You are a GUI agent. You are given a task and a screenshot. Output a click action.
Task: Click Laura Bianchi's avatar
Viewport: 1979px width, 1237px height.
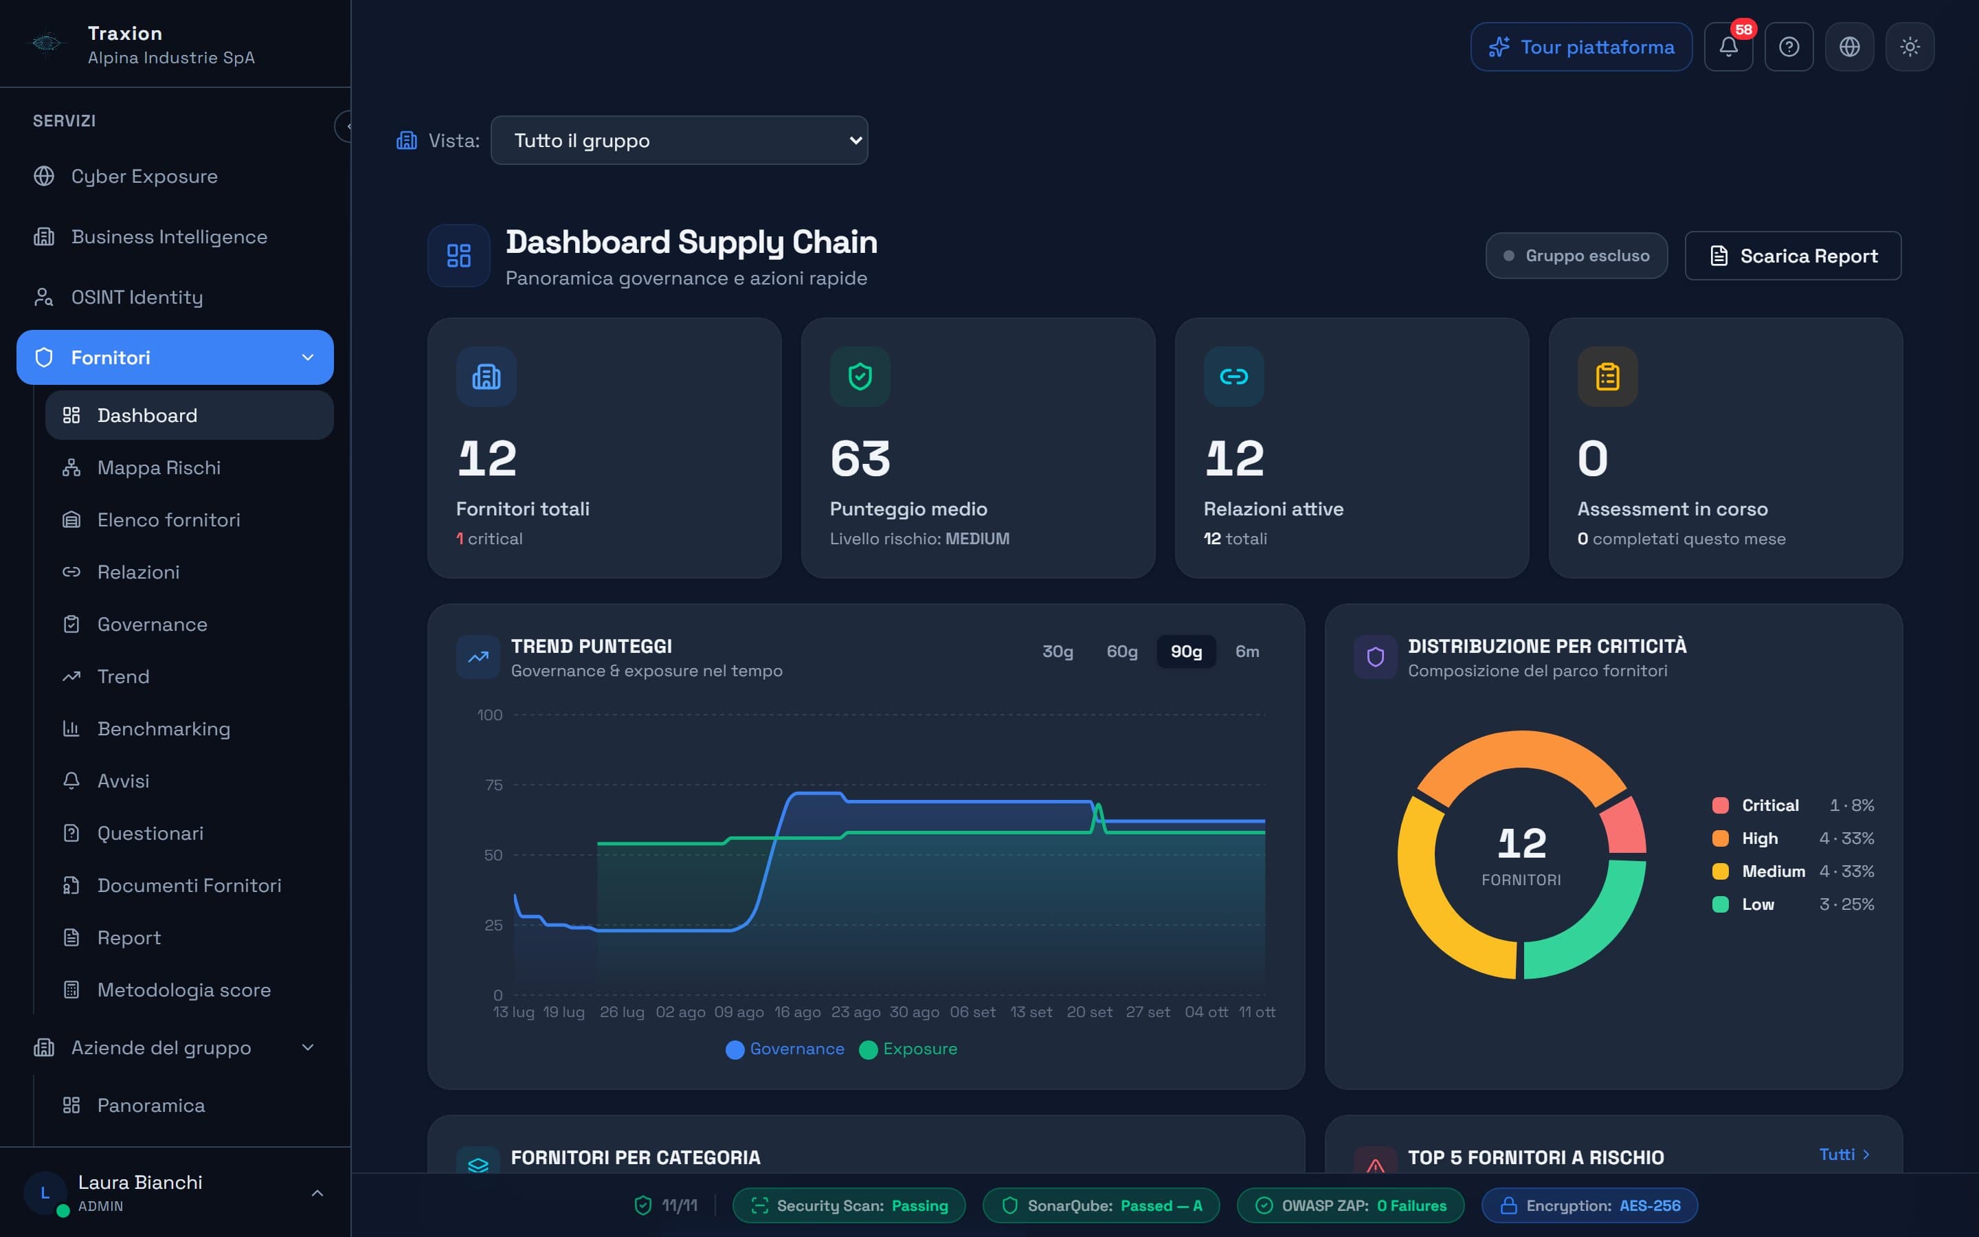(x=45, y=1193)
